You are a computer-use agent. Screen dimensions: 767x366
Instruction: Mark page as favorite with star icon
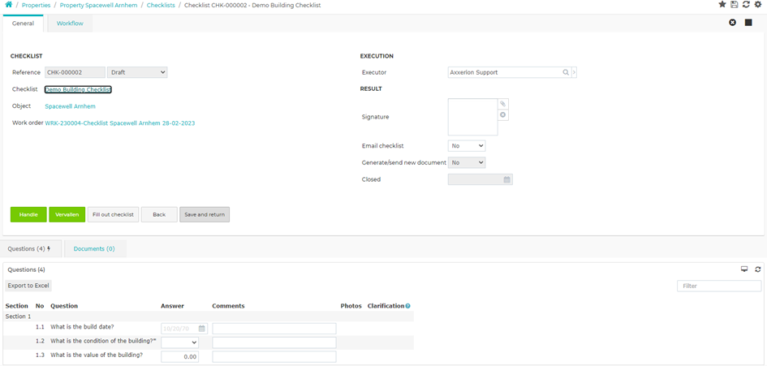722,4
